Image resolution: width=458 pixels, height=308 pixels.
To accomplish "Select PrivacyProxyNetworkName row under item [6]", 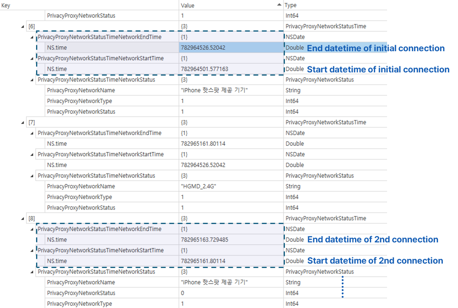I will (81, 90).
